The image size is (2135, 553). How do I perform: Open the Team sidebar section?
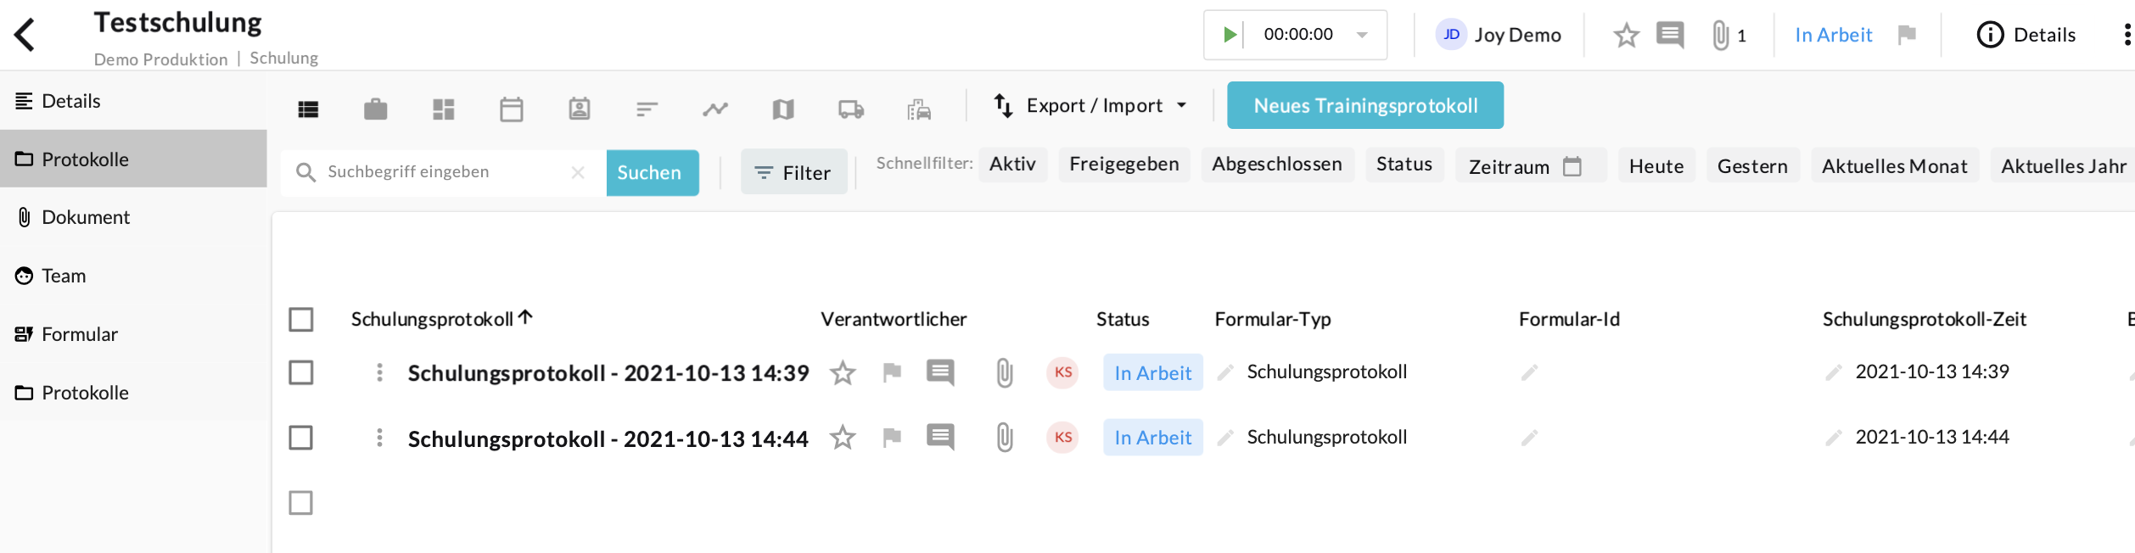64,276
